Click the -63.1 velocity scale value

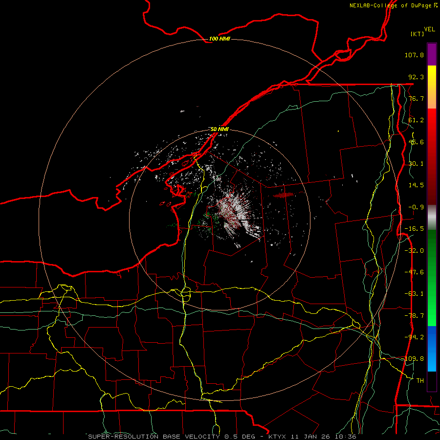coord(414,294)
